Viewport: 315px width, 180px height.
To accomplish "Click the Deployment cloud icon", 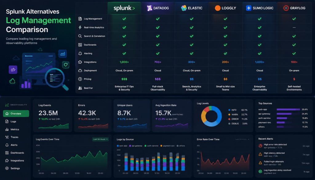I will pyautogui.click(x=80, y=70).
